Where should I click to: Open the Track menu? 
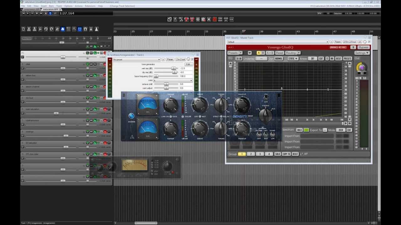[59, 6]
